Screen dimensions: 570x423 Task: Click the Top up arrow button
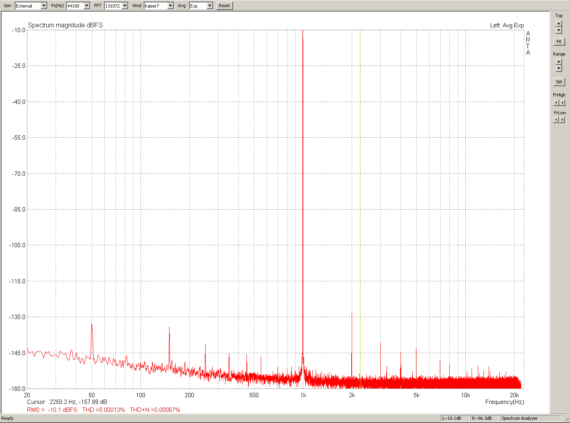coord(559,23)
